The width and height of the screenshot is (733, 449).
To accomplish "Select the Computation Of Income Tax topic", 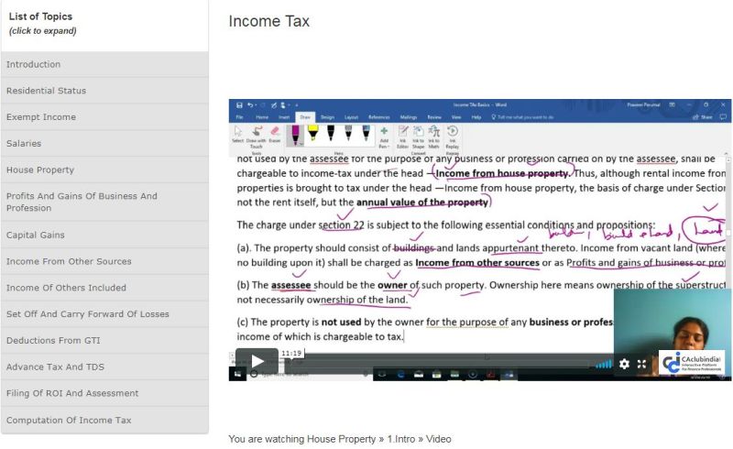I will point(69,420).
